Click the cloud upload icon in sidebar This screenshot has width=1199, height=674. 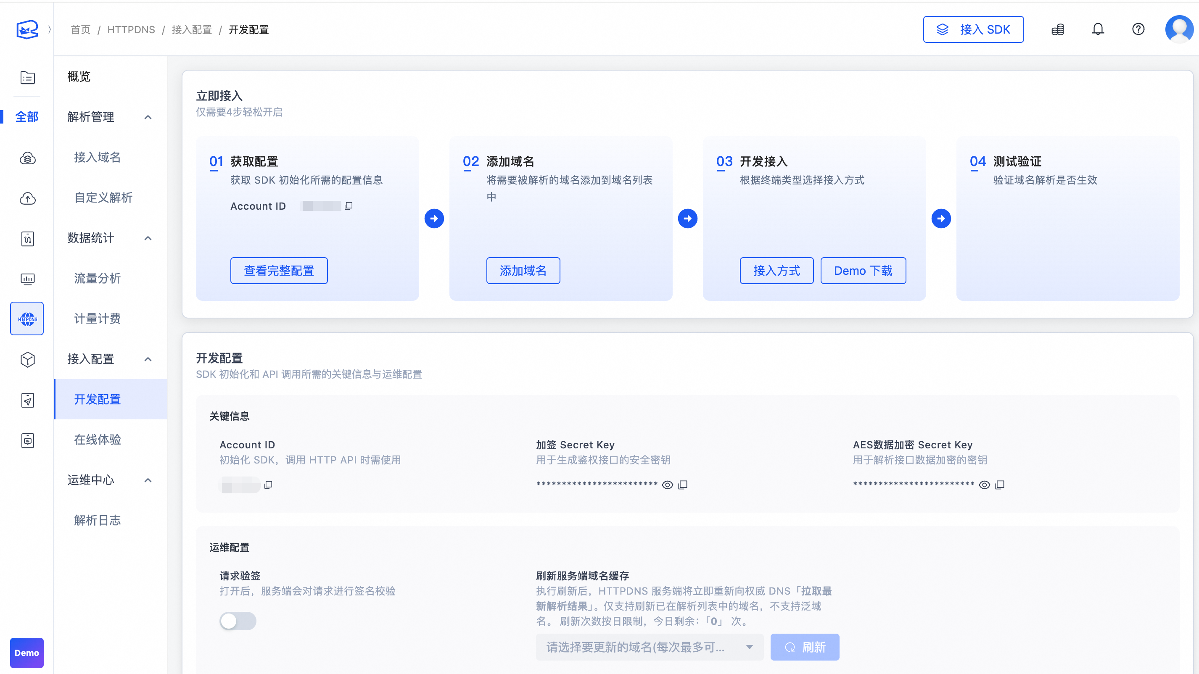click(27, 199)
